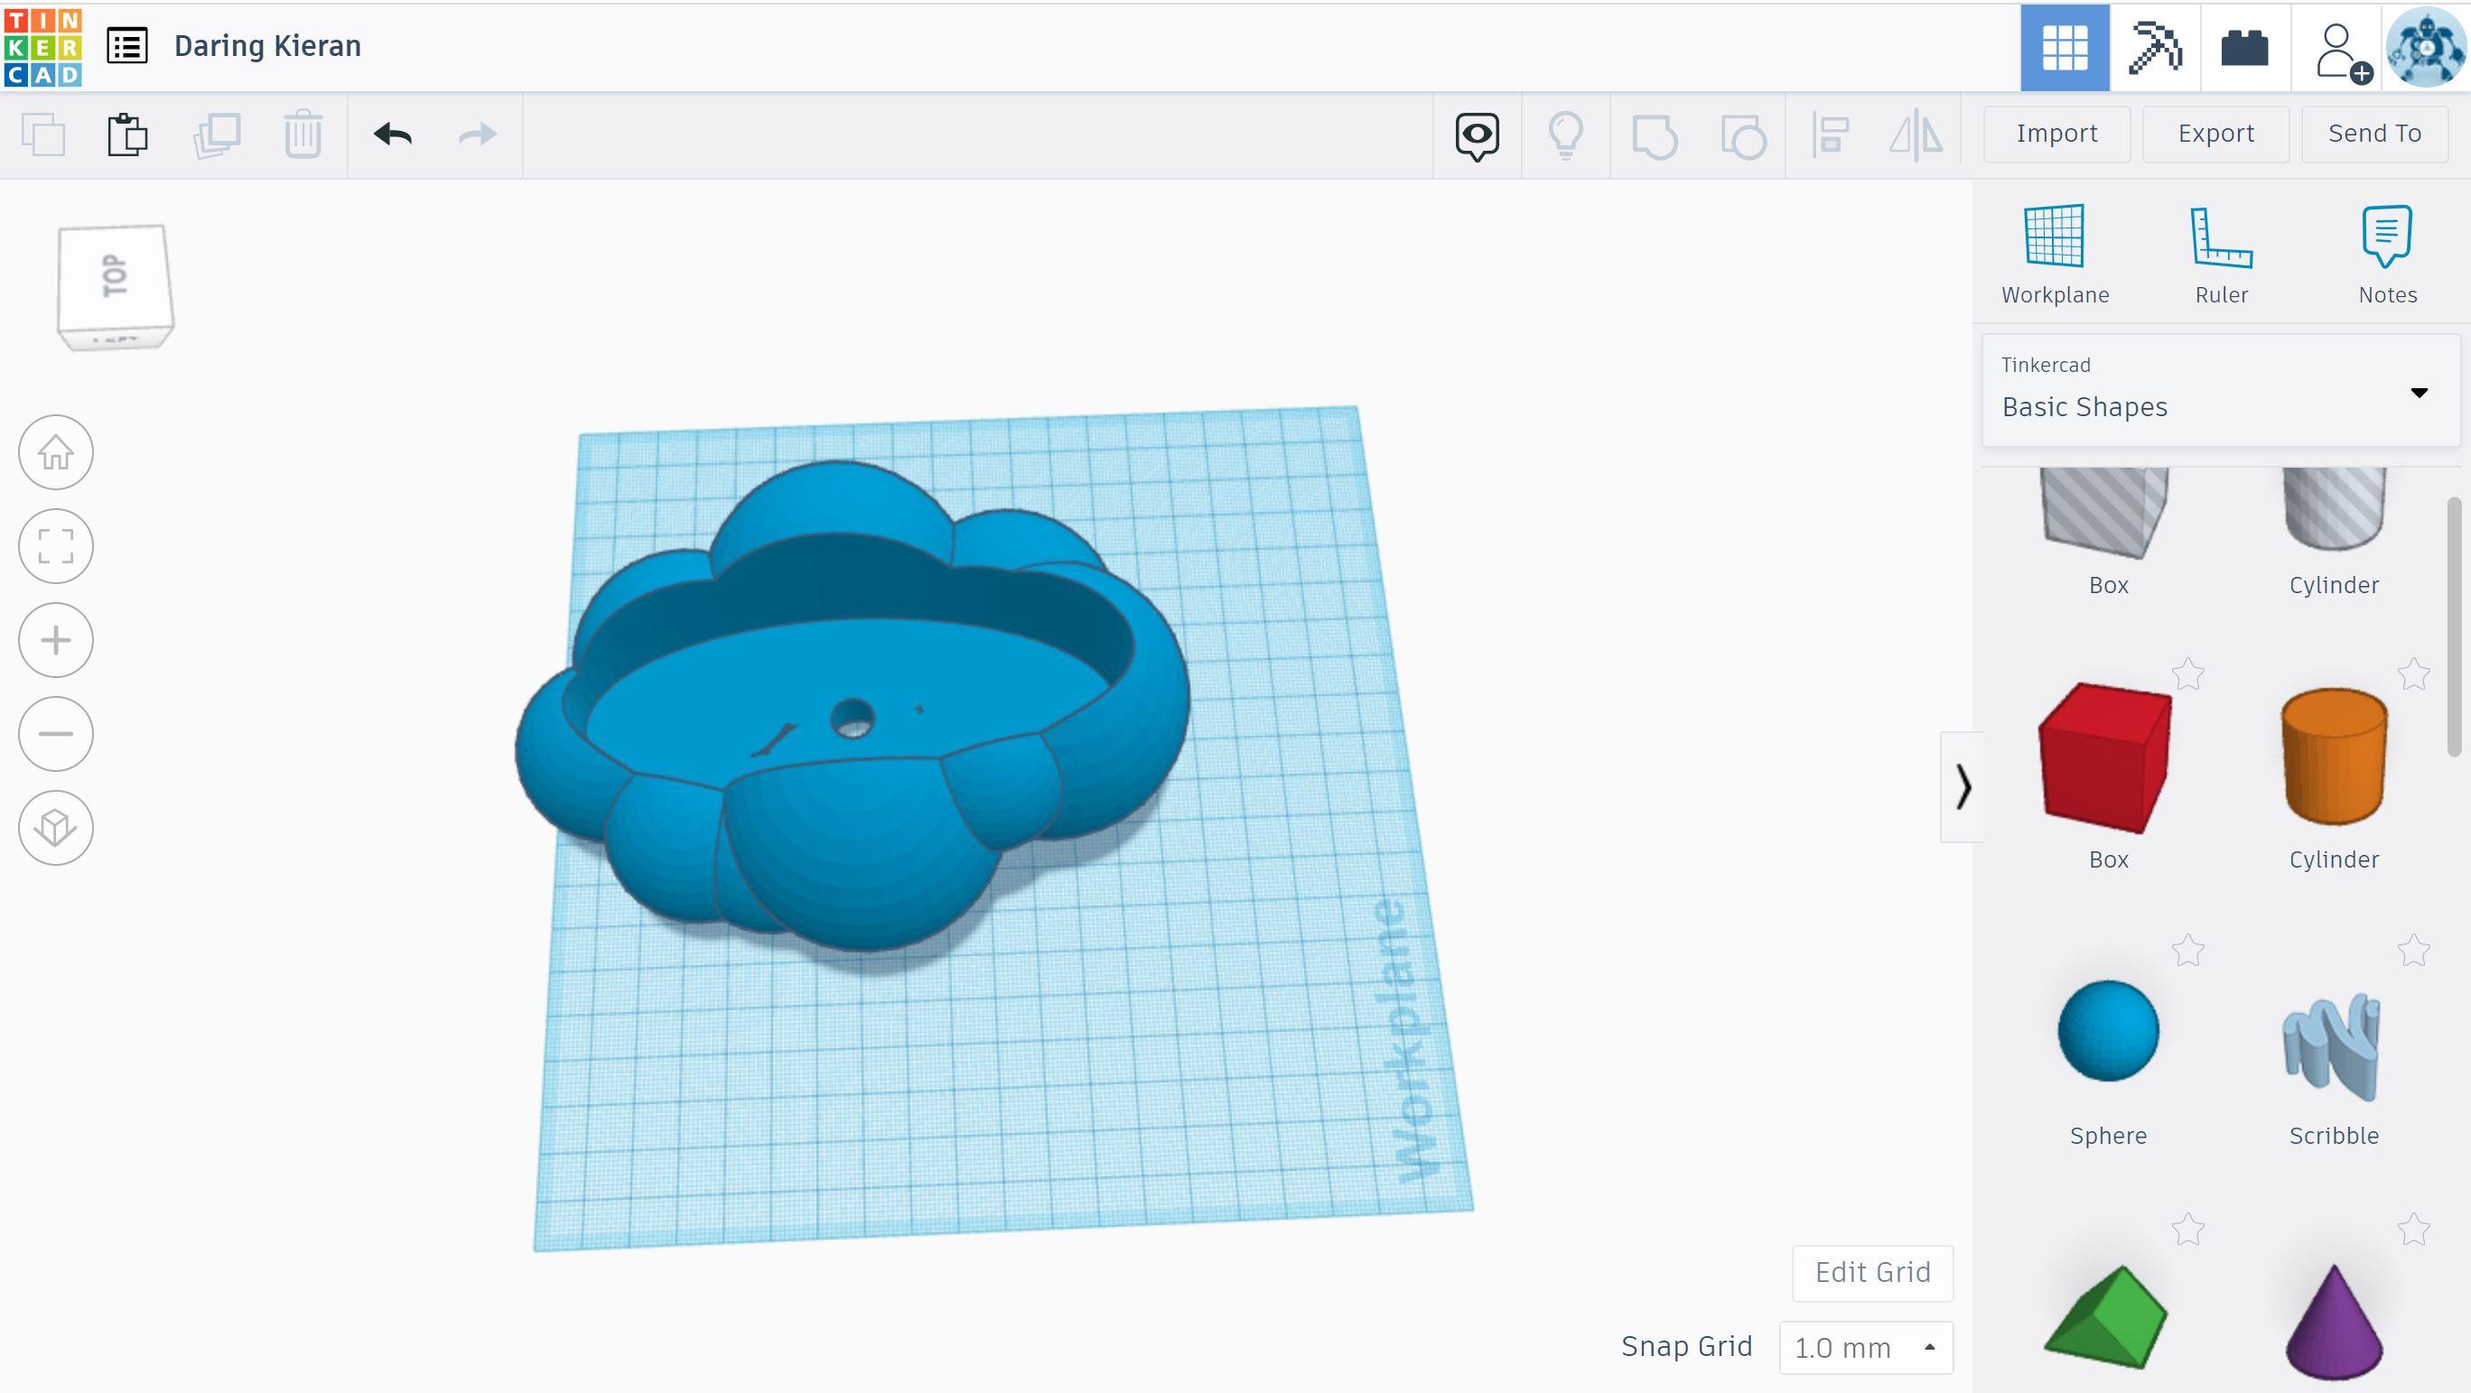Open the Send To menu

2374,134
